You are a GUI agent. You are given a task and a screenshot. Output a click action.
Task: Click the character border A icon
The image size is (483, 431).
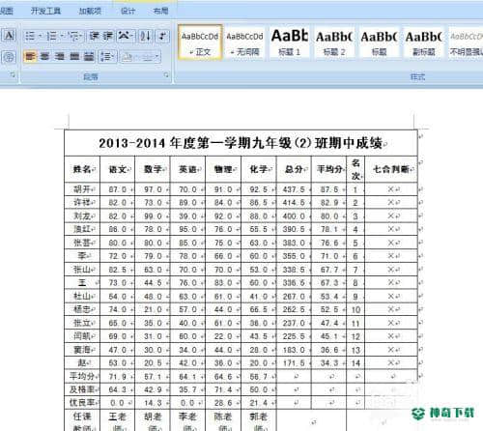coord(10,36)
